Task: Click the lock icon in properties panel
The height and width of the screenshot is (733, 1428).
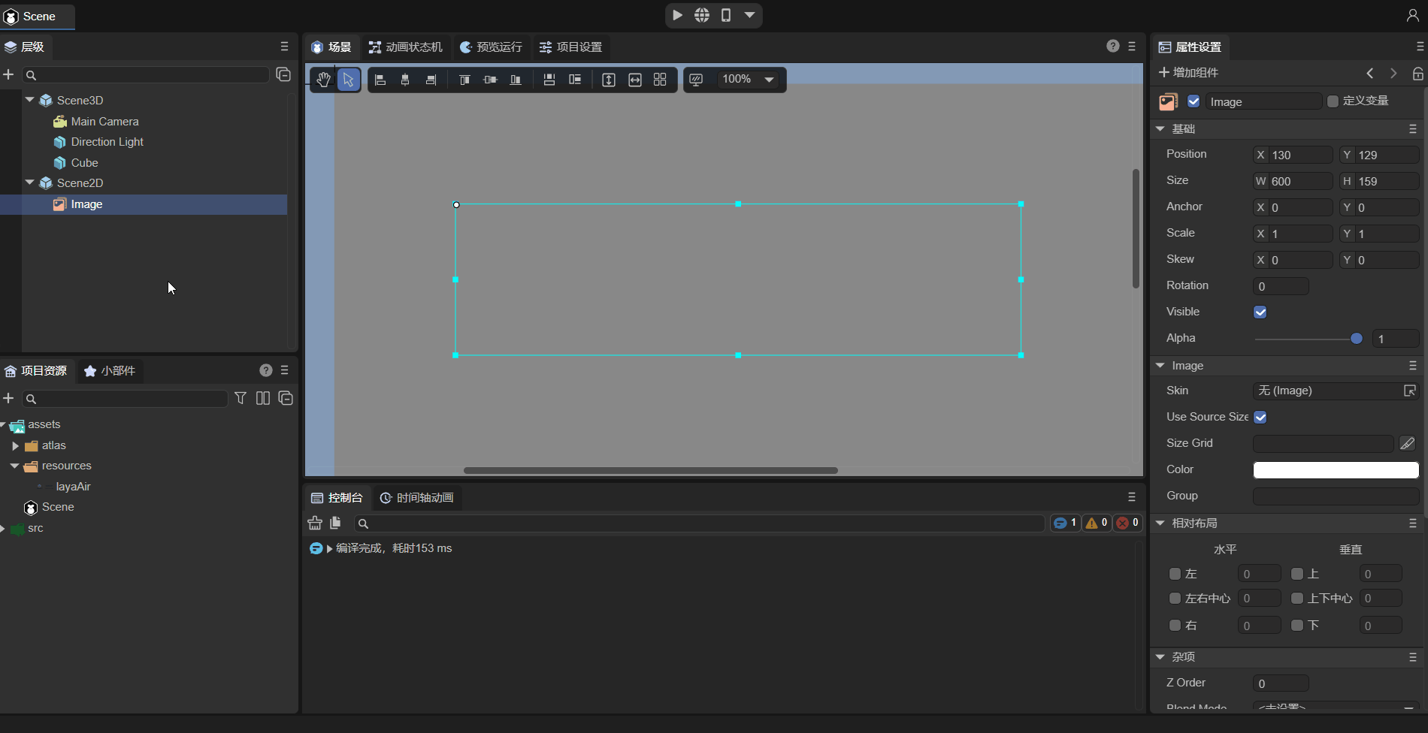Action: click(x=1417, y=73)
